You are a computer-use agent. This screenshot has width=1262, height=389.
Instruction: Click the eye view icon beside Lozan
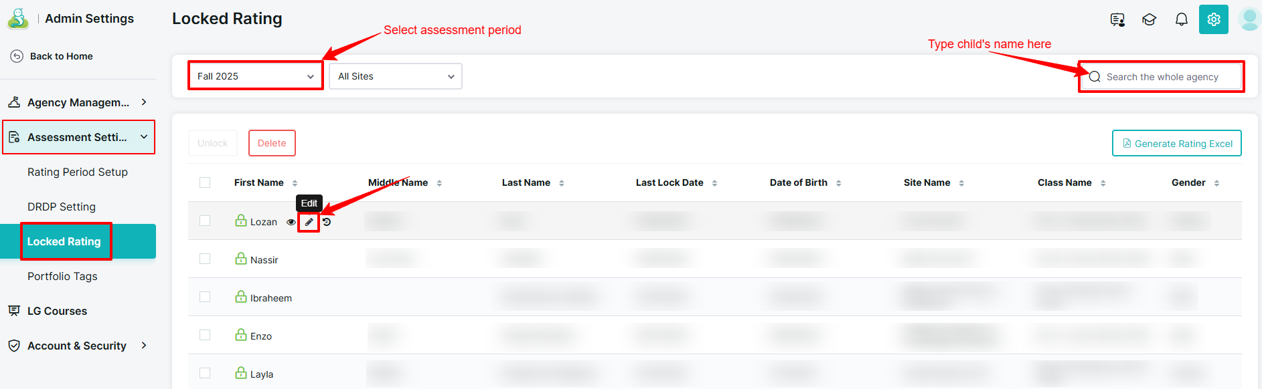pos(291,223)
